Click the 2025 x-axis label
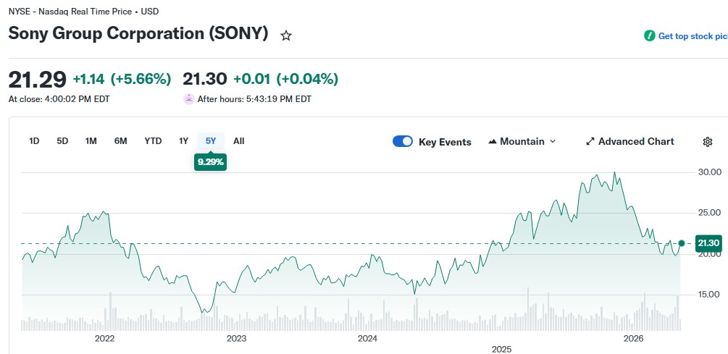 click(501, 349)
